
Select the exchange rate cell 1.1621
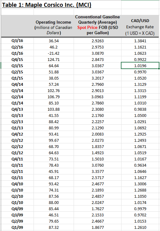pyautogui.click(x=140, y=47)
